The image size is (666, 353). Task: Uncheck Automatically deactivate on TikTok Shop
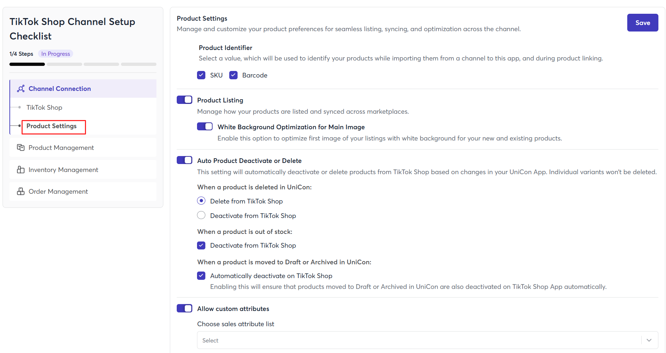click(x=201, y=276)
